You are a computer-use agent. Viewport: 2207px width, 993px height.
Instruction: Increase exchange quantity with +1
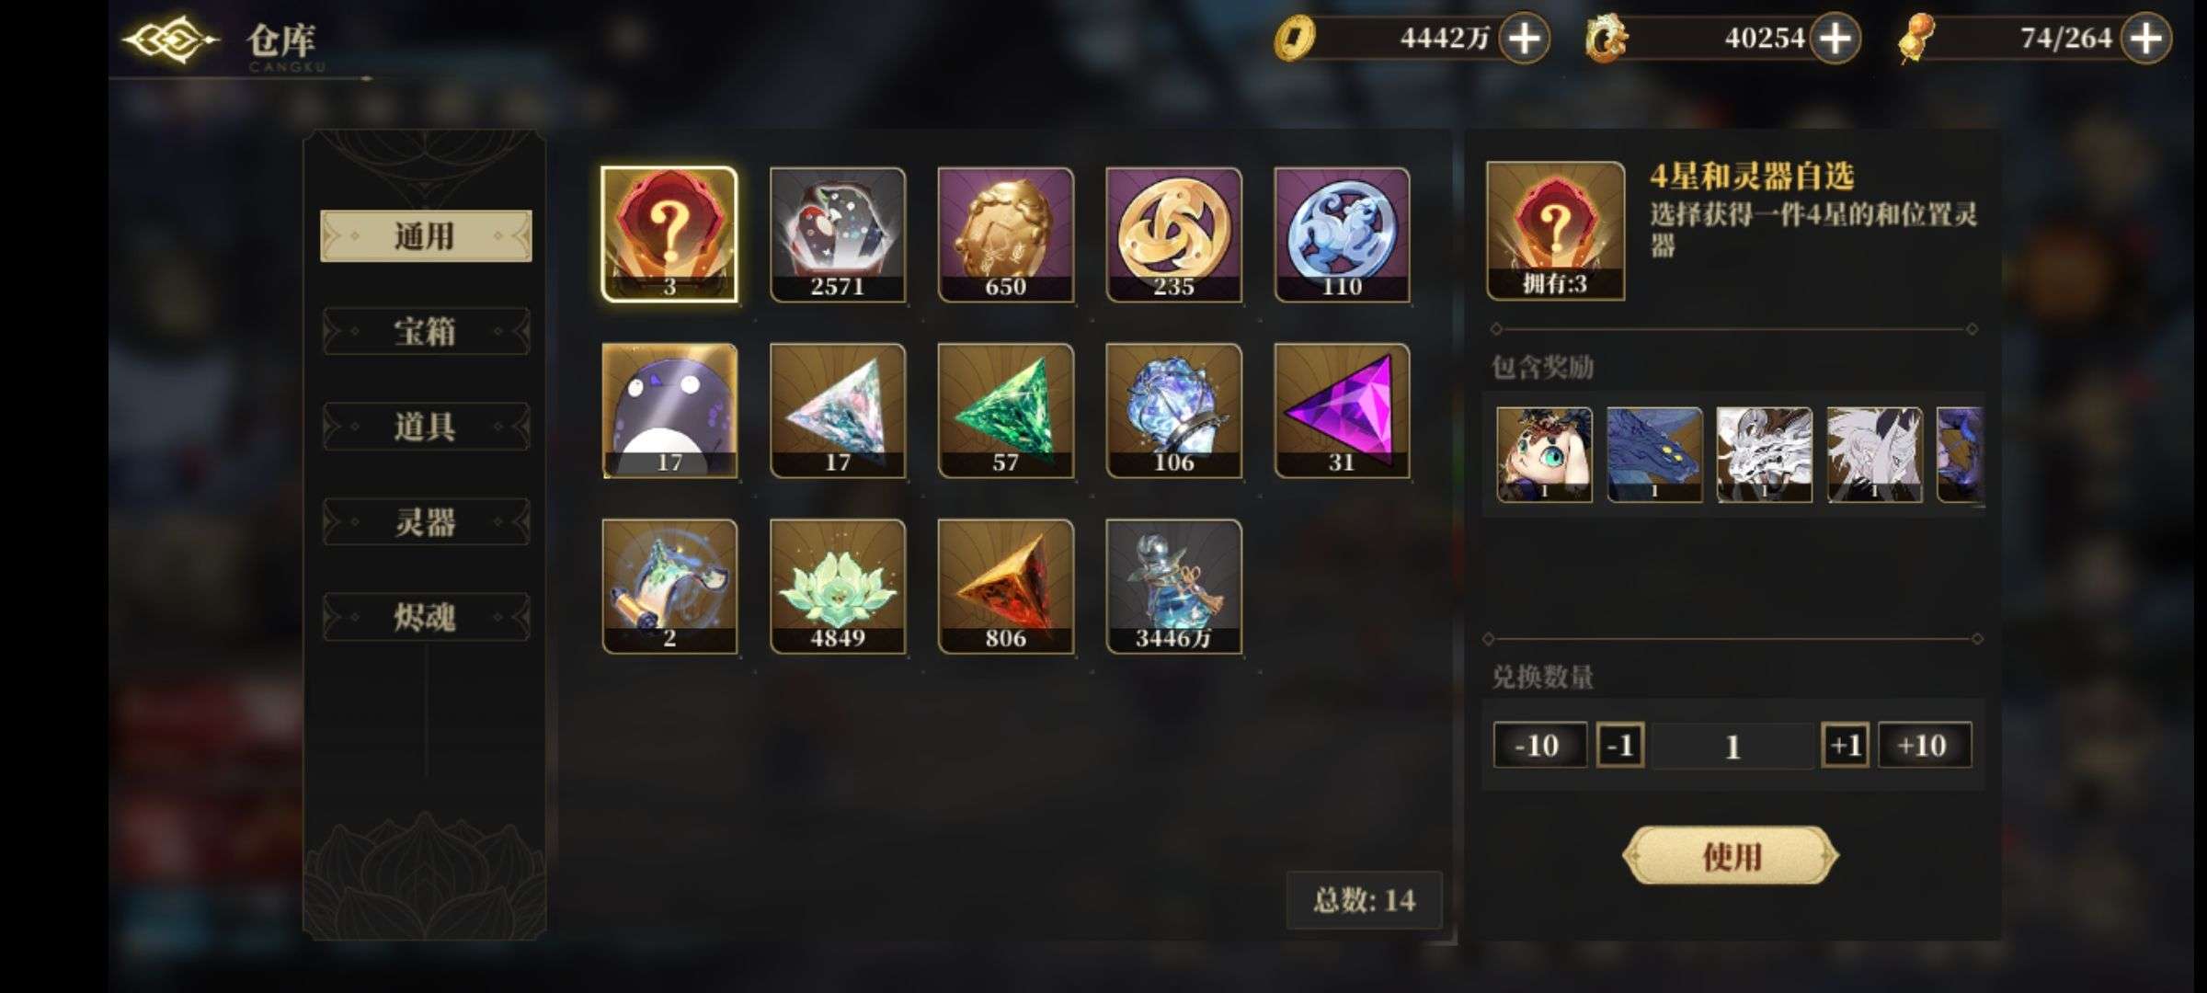coord(1845,745)
